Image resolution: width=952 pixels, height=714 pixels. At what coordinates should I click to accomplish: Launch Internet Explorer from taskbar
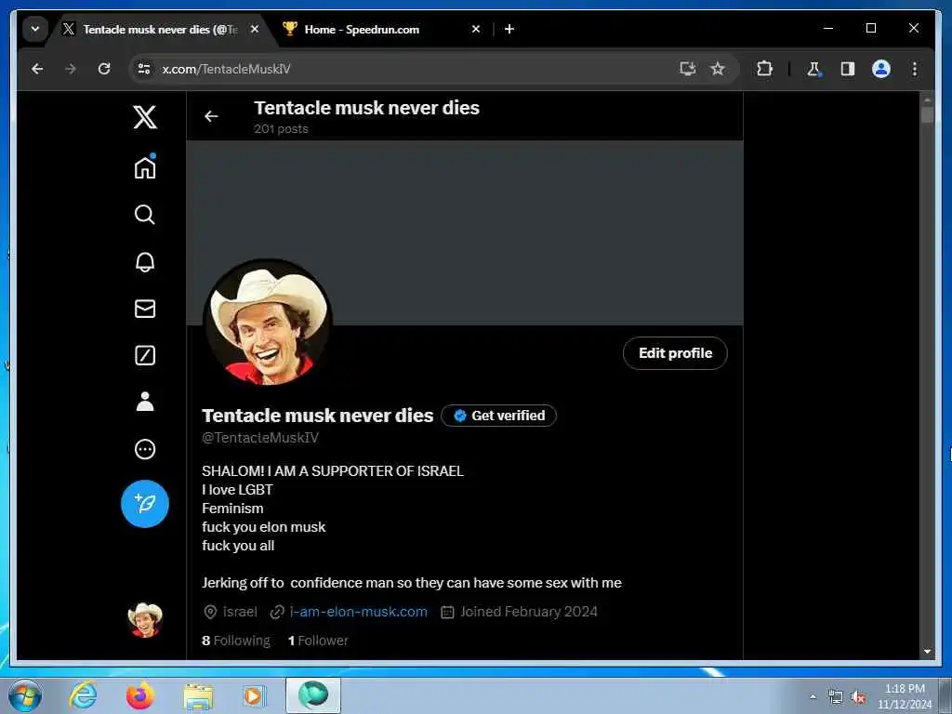(83, 695)
